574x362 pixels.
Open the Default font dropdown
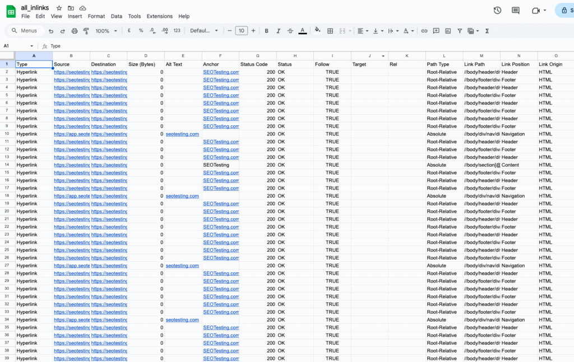pyautogui.click(x=204, y=31)
